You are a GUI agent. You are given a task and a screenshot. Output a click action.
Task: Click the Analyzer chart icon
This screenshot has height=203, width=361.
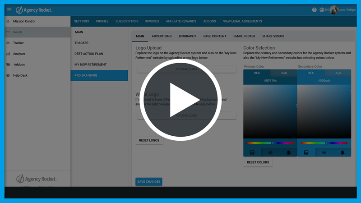point(8,54)
